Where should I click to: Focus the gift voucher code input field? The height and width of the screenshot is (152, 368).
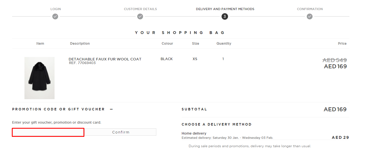tap(48, 132)
